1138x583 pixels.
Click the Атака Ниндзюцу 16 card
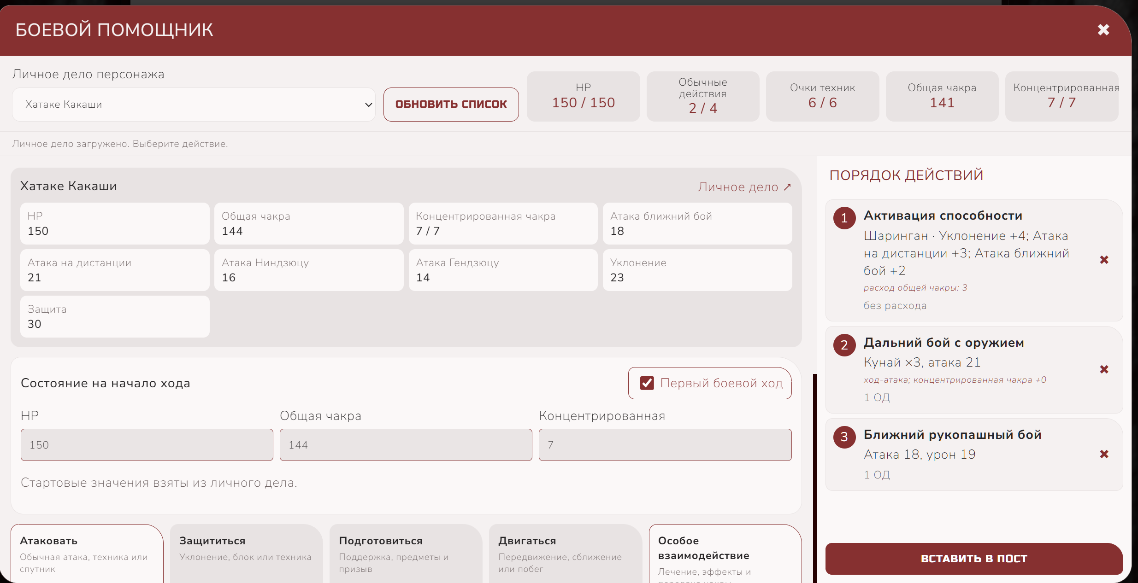309,270
